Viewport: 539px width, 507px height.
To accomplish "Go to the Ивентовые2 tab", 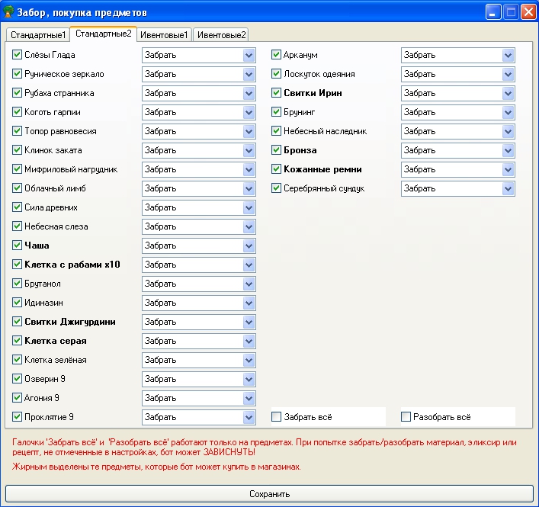I will tap(221, 35).
